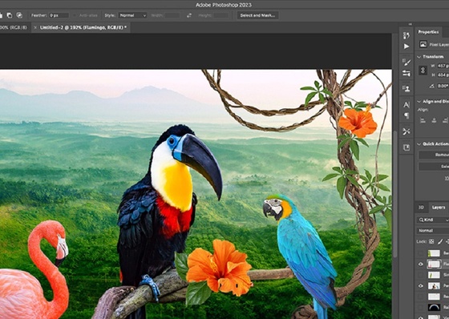Screen dimensions: 449x319
Task: Open the History panel icon
Action: 406,35
